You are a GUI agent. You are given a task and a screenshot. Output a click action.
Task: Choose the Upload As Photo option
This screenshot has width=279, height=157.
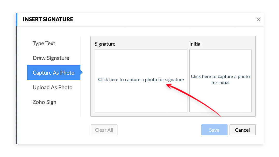click(x=53, y=88)
